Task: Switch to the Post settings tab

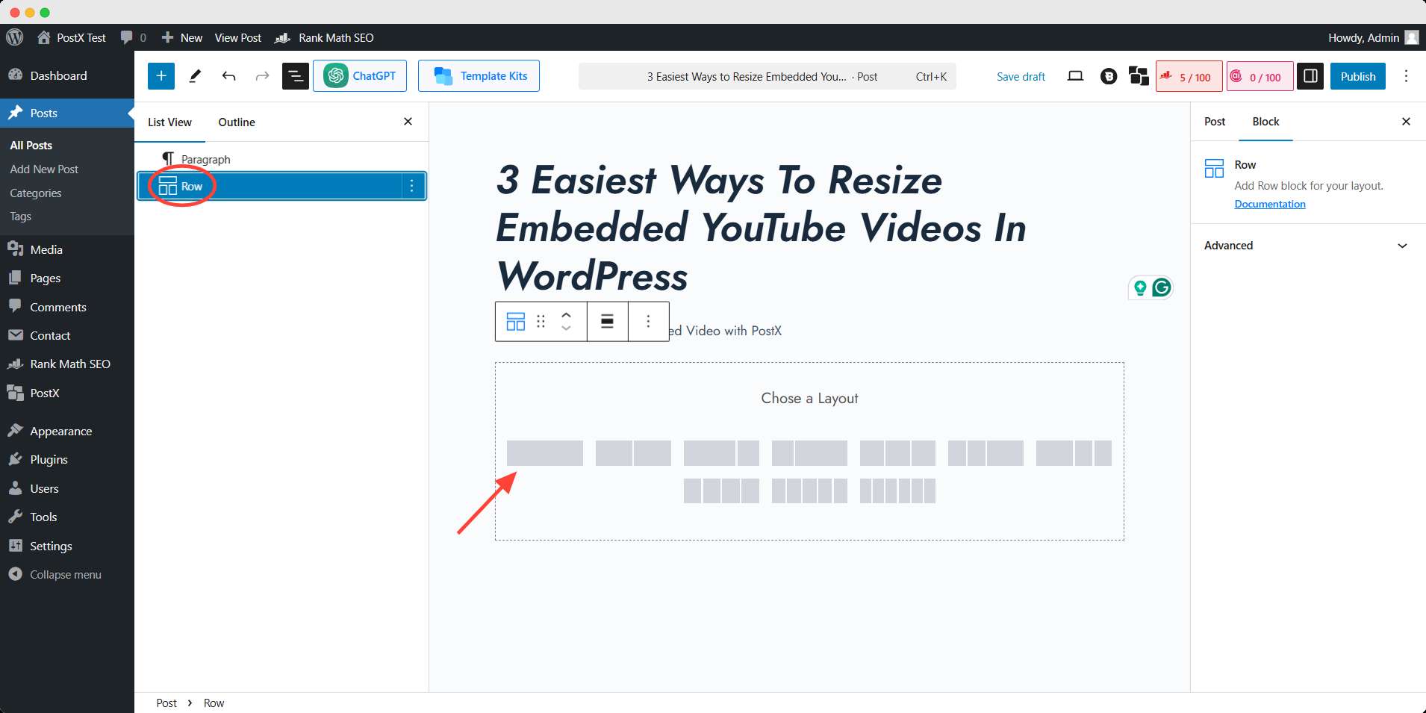Action: 1215,122
